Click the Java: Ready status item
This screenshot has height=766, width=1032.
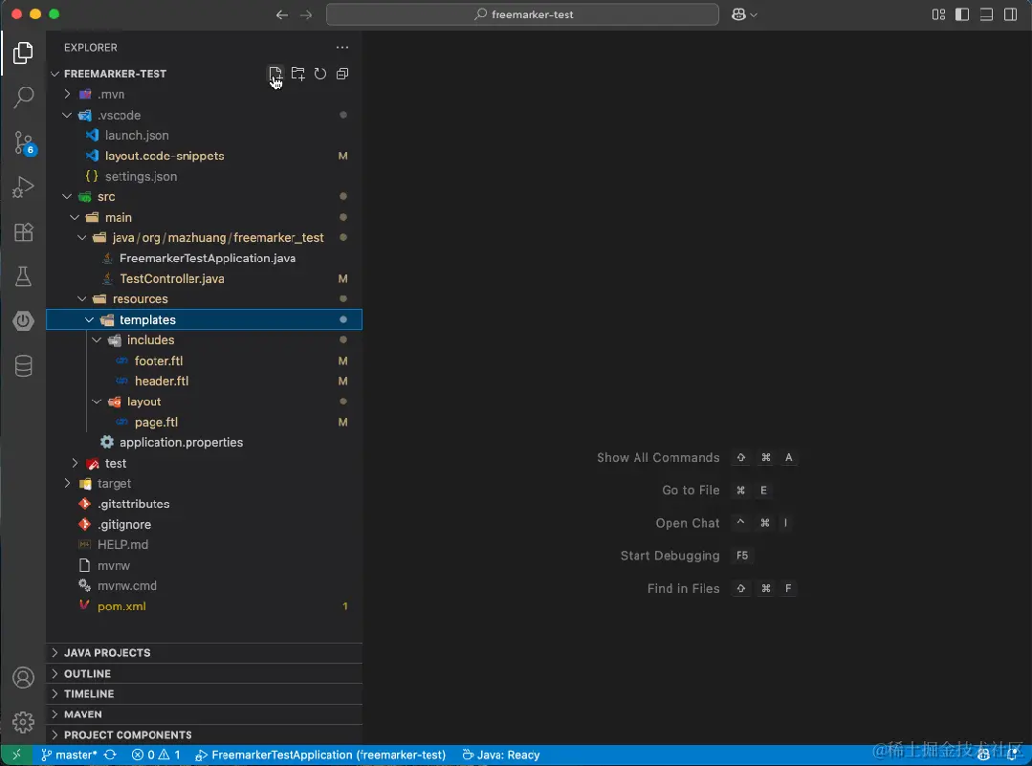[501, 755]
